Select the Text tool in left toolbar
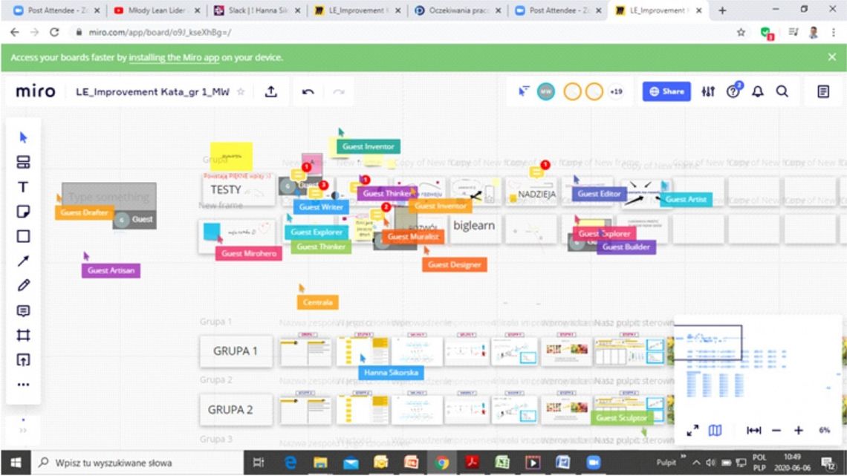Viewport: 847px width, 476px height. (23, 187)
